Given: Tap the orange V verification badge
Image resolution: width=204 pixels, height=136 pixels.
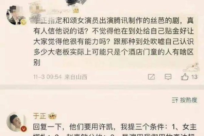Looking at the screenshot, I should (24, 129).
